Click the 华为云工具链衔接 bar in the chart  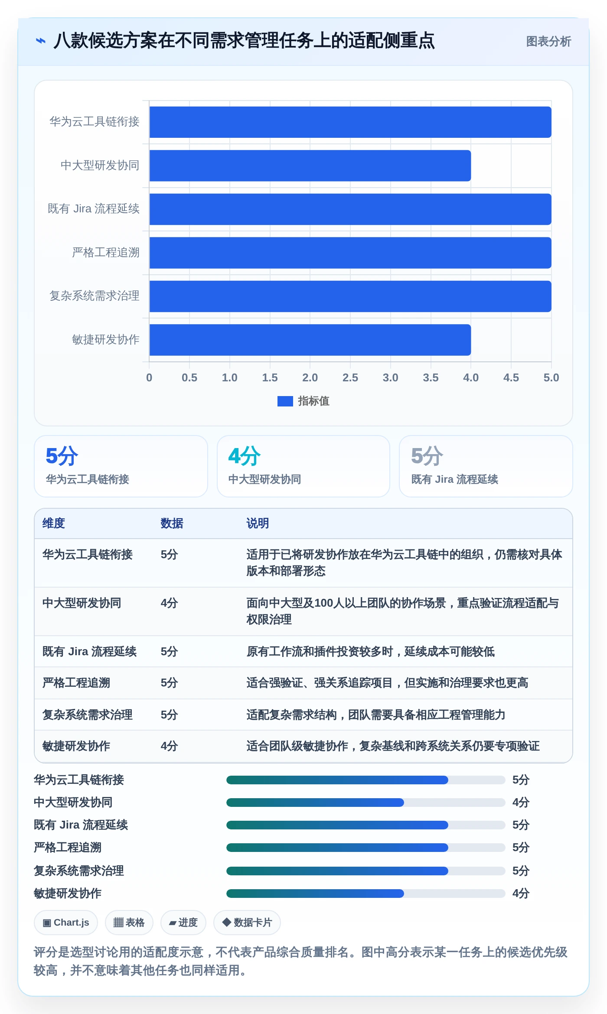tap(350, 122)
